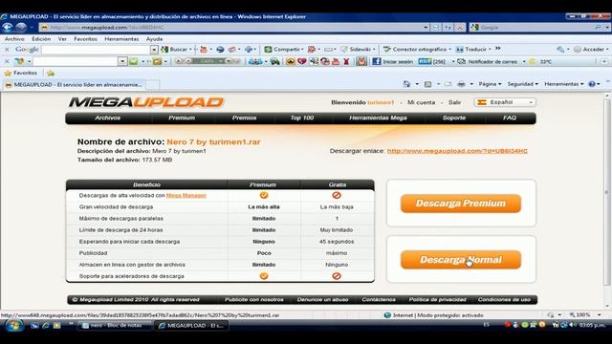Click Premium in the Megaupload navigation bar

[182, 118]
